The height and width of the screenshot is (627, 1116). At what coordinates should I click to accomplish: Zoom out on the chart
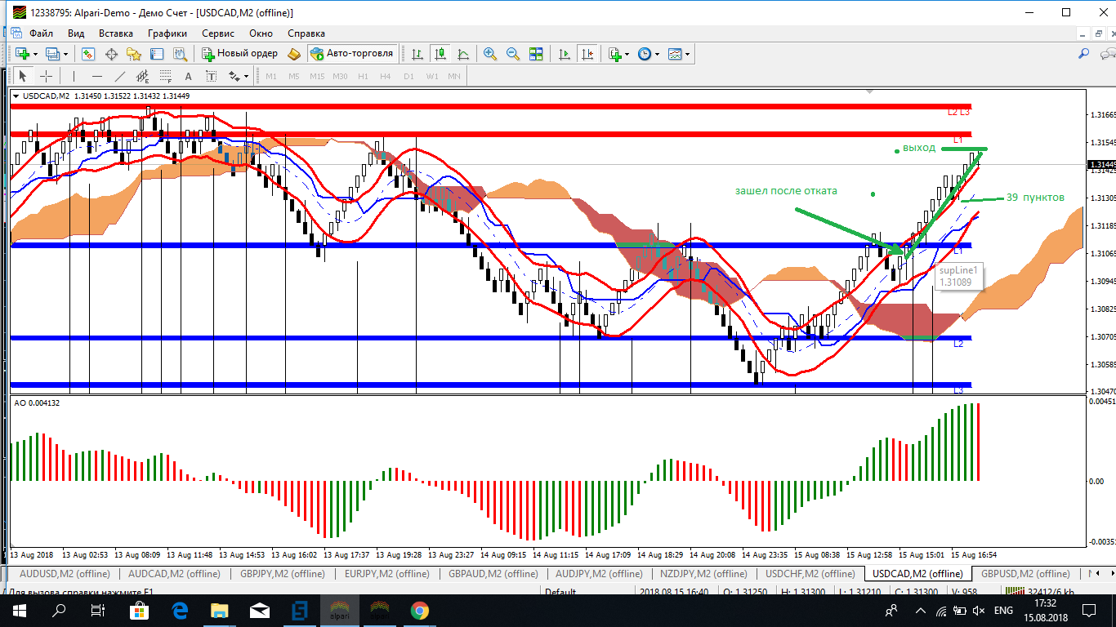[x=513, y=54]
